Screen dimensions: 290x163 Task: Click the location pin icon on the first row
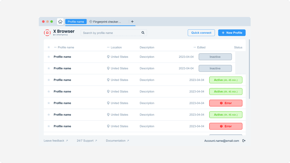108,57
